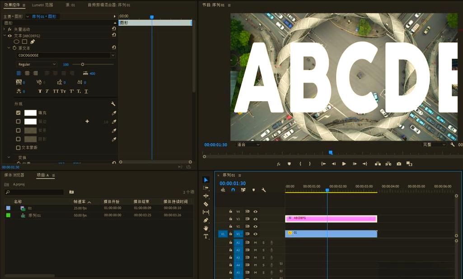This screenshot has height=279, width=463.
Task: Select the Pen tool in timeline toolbar
Action: click(206, 220)
